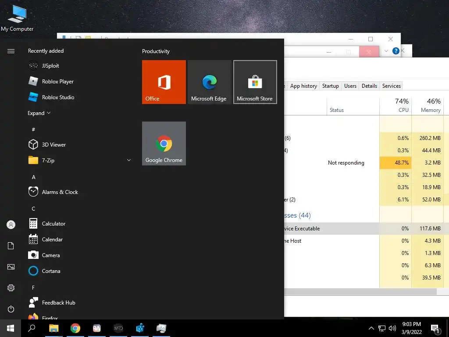Launch Calculator from app list

pos(80,223)
